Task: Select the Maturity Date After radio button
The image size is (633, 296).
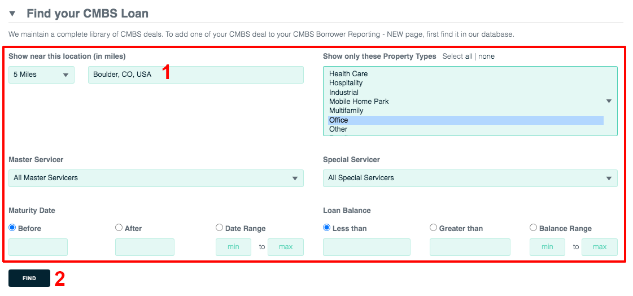Action: pos(119,228)
